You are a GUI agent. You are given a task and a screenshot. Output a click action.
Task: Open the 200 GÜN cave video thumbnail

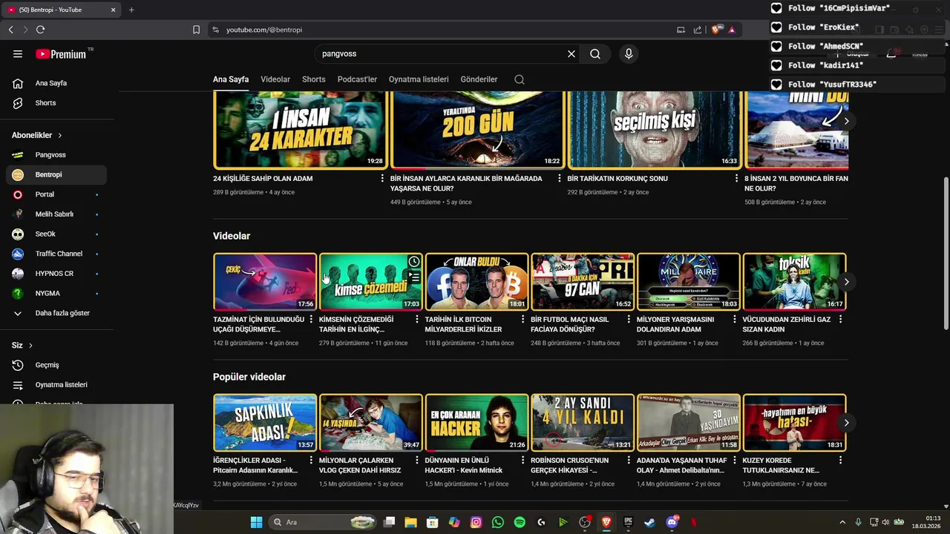point(476,130)
